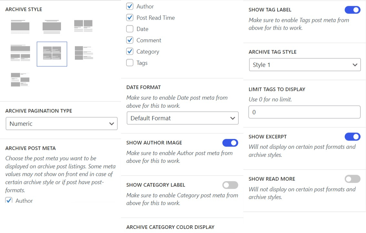This screenshot has height=233, width=366.
Task: Select the single-column archive style with left-aligned title
Action: click(20, 27)
